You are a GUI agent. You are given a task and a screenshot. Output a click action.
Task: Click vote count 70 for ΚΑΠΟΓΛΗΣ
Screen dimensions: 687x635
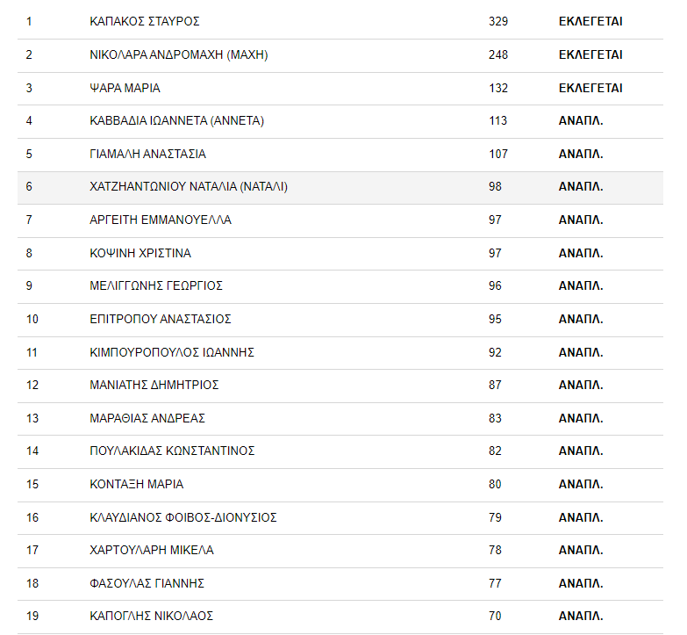pyautogui.click(x=495, y=616)
